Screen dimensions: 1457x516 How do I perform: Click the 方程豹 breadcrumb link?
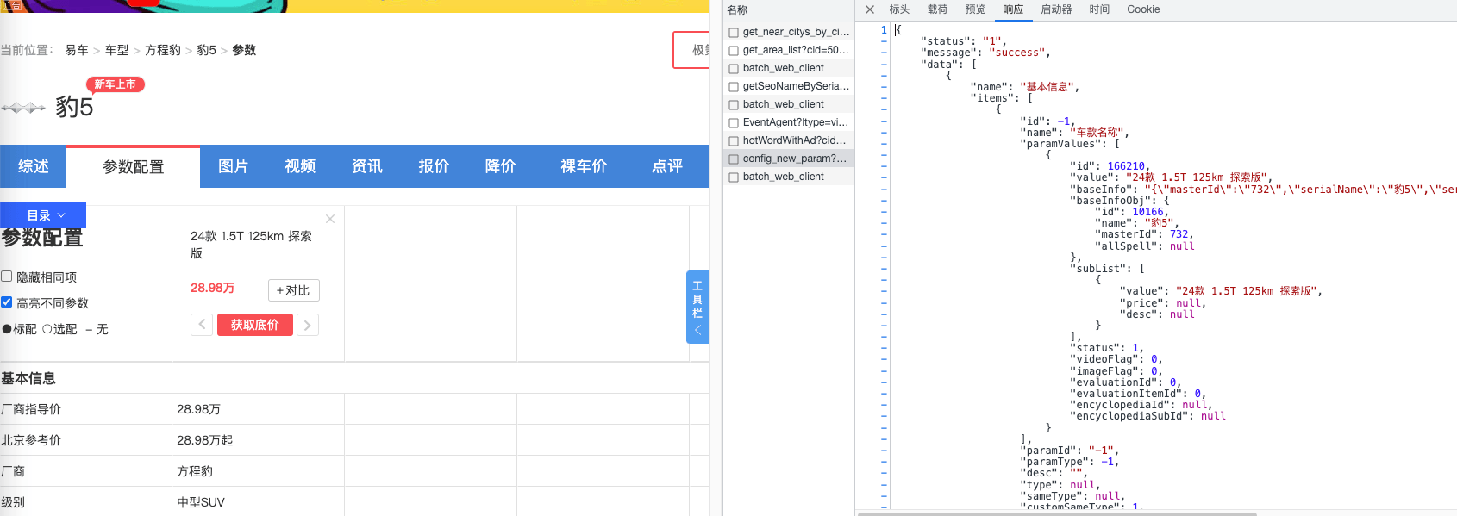[x=163, y=50]
